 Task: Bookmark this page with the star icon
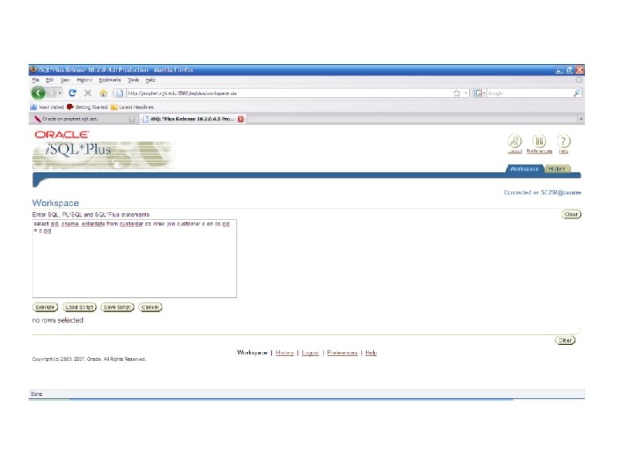457,93
